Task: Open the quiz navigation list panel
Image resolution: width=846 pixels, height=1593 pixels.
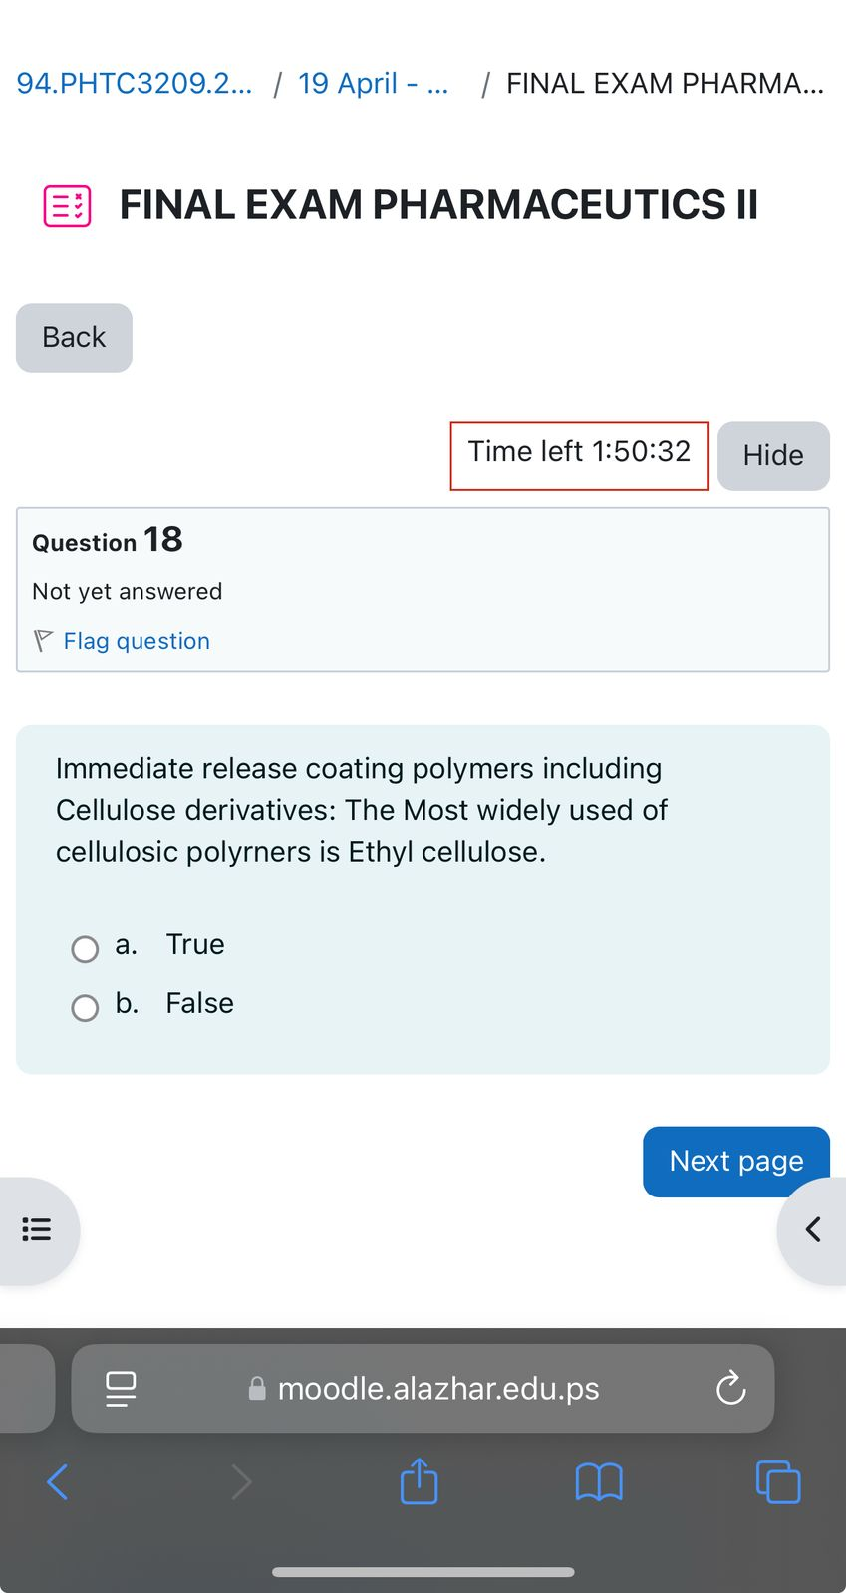Action: pyautogui.click(x=37, y=1229)
